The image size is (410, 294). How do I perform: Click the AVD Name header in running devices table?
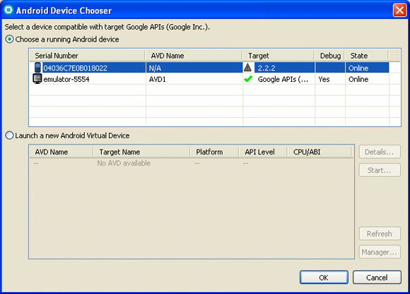point(193,56)
